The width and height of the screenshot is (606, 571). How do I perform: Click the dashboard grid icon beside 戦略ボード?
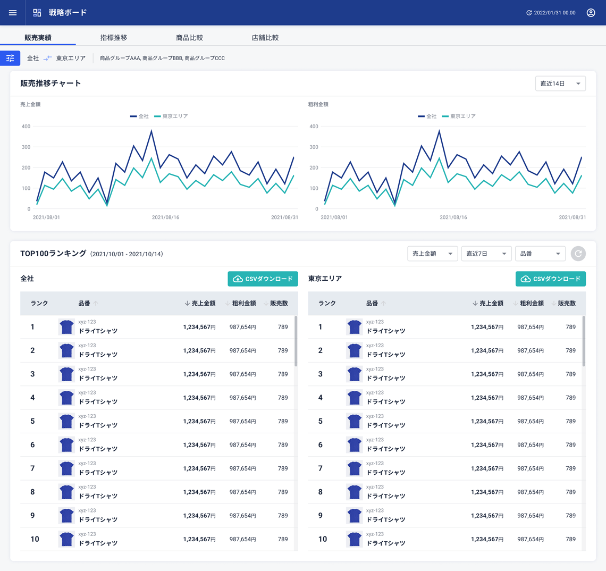pos(37,13)
